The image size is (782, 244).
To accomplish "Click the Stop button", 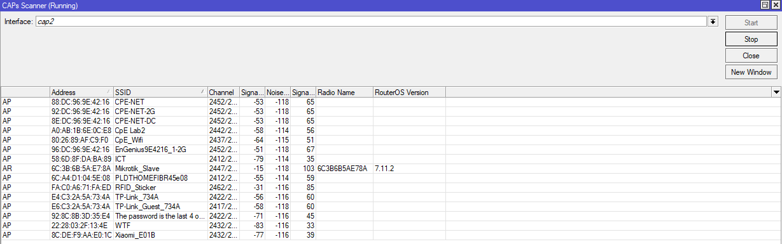I will pos(751,39).
